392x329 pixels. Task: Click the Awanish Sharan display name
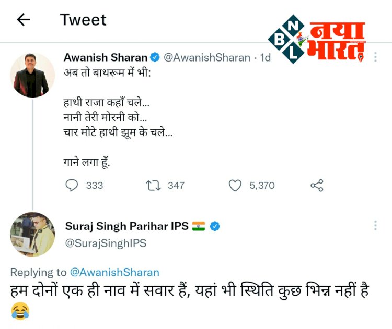click(x=106, y=57)
